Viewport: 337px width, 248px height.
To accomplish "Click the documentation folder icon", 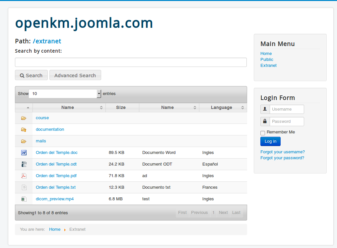I will point(24,129).
